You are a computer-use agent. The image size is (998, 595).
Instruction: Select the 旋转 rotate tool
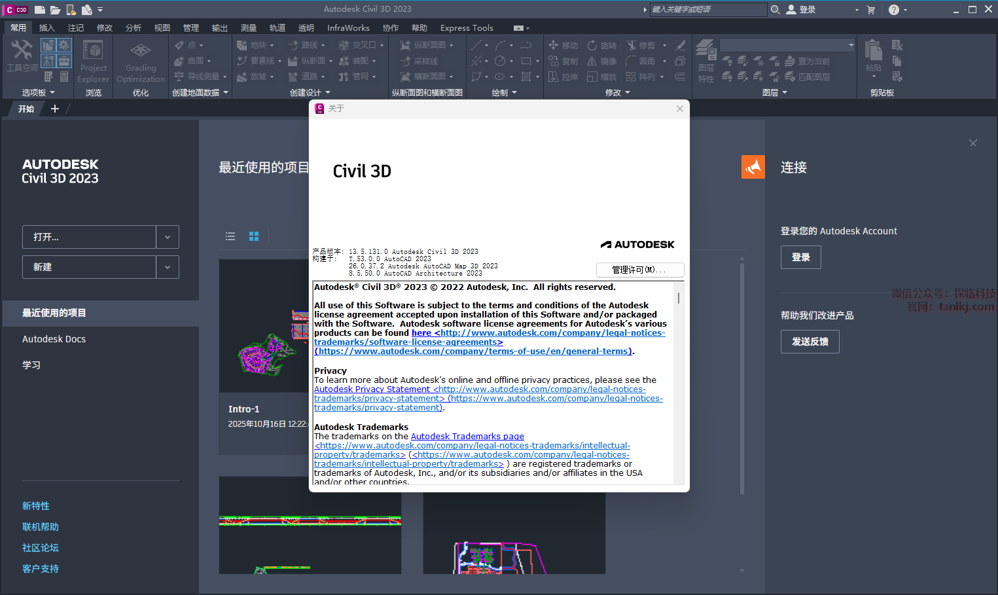(602, 45)
